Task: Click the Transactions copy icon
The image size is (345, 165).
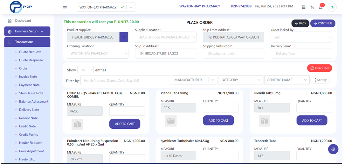Action: click(10, 42)
